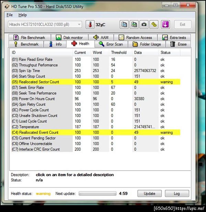The height and width of the screenshot is (212, 206).
Task: Select the (C4) Reallocated Event Count row
Action: (96, 132)
